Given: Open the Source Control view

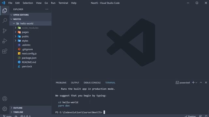Looking at the screenshot, I should click(5, 31).
